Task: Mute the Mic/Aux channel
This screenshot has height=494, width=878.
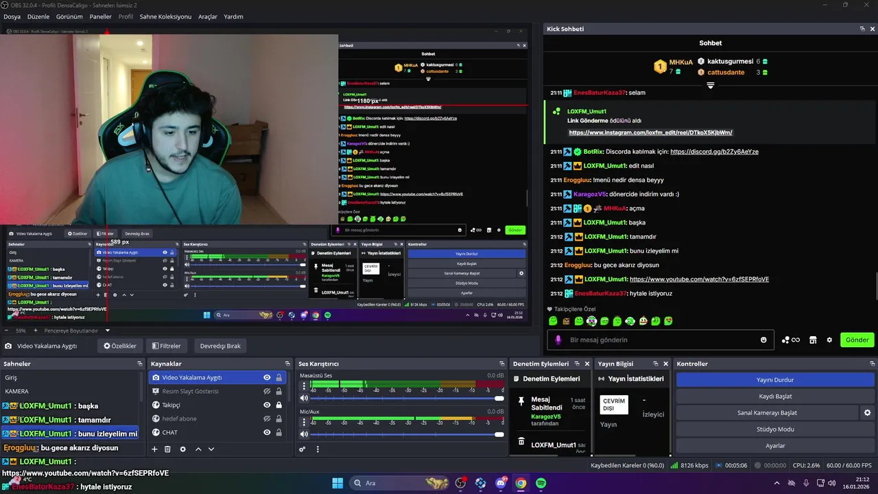Action: point(304,434)
